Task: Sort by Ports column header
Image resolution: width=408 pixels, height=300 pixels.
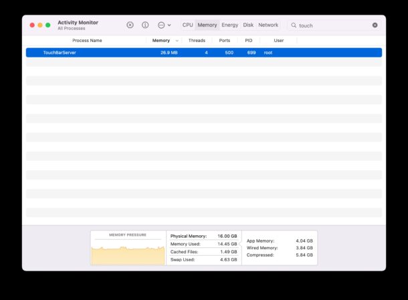Action: coord(225,41)
